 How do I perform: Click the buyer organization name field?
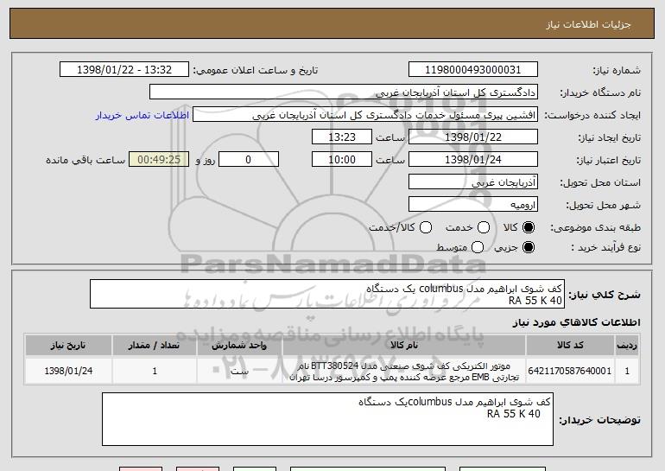pyautogui.click(x=344, y=92)
